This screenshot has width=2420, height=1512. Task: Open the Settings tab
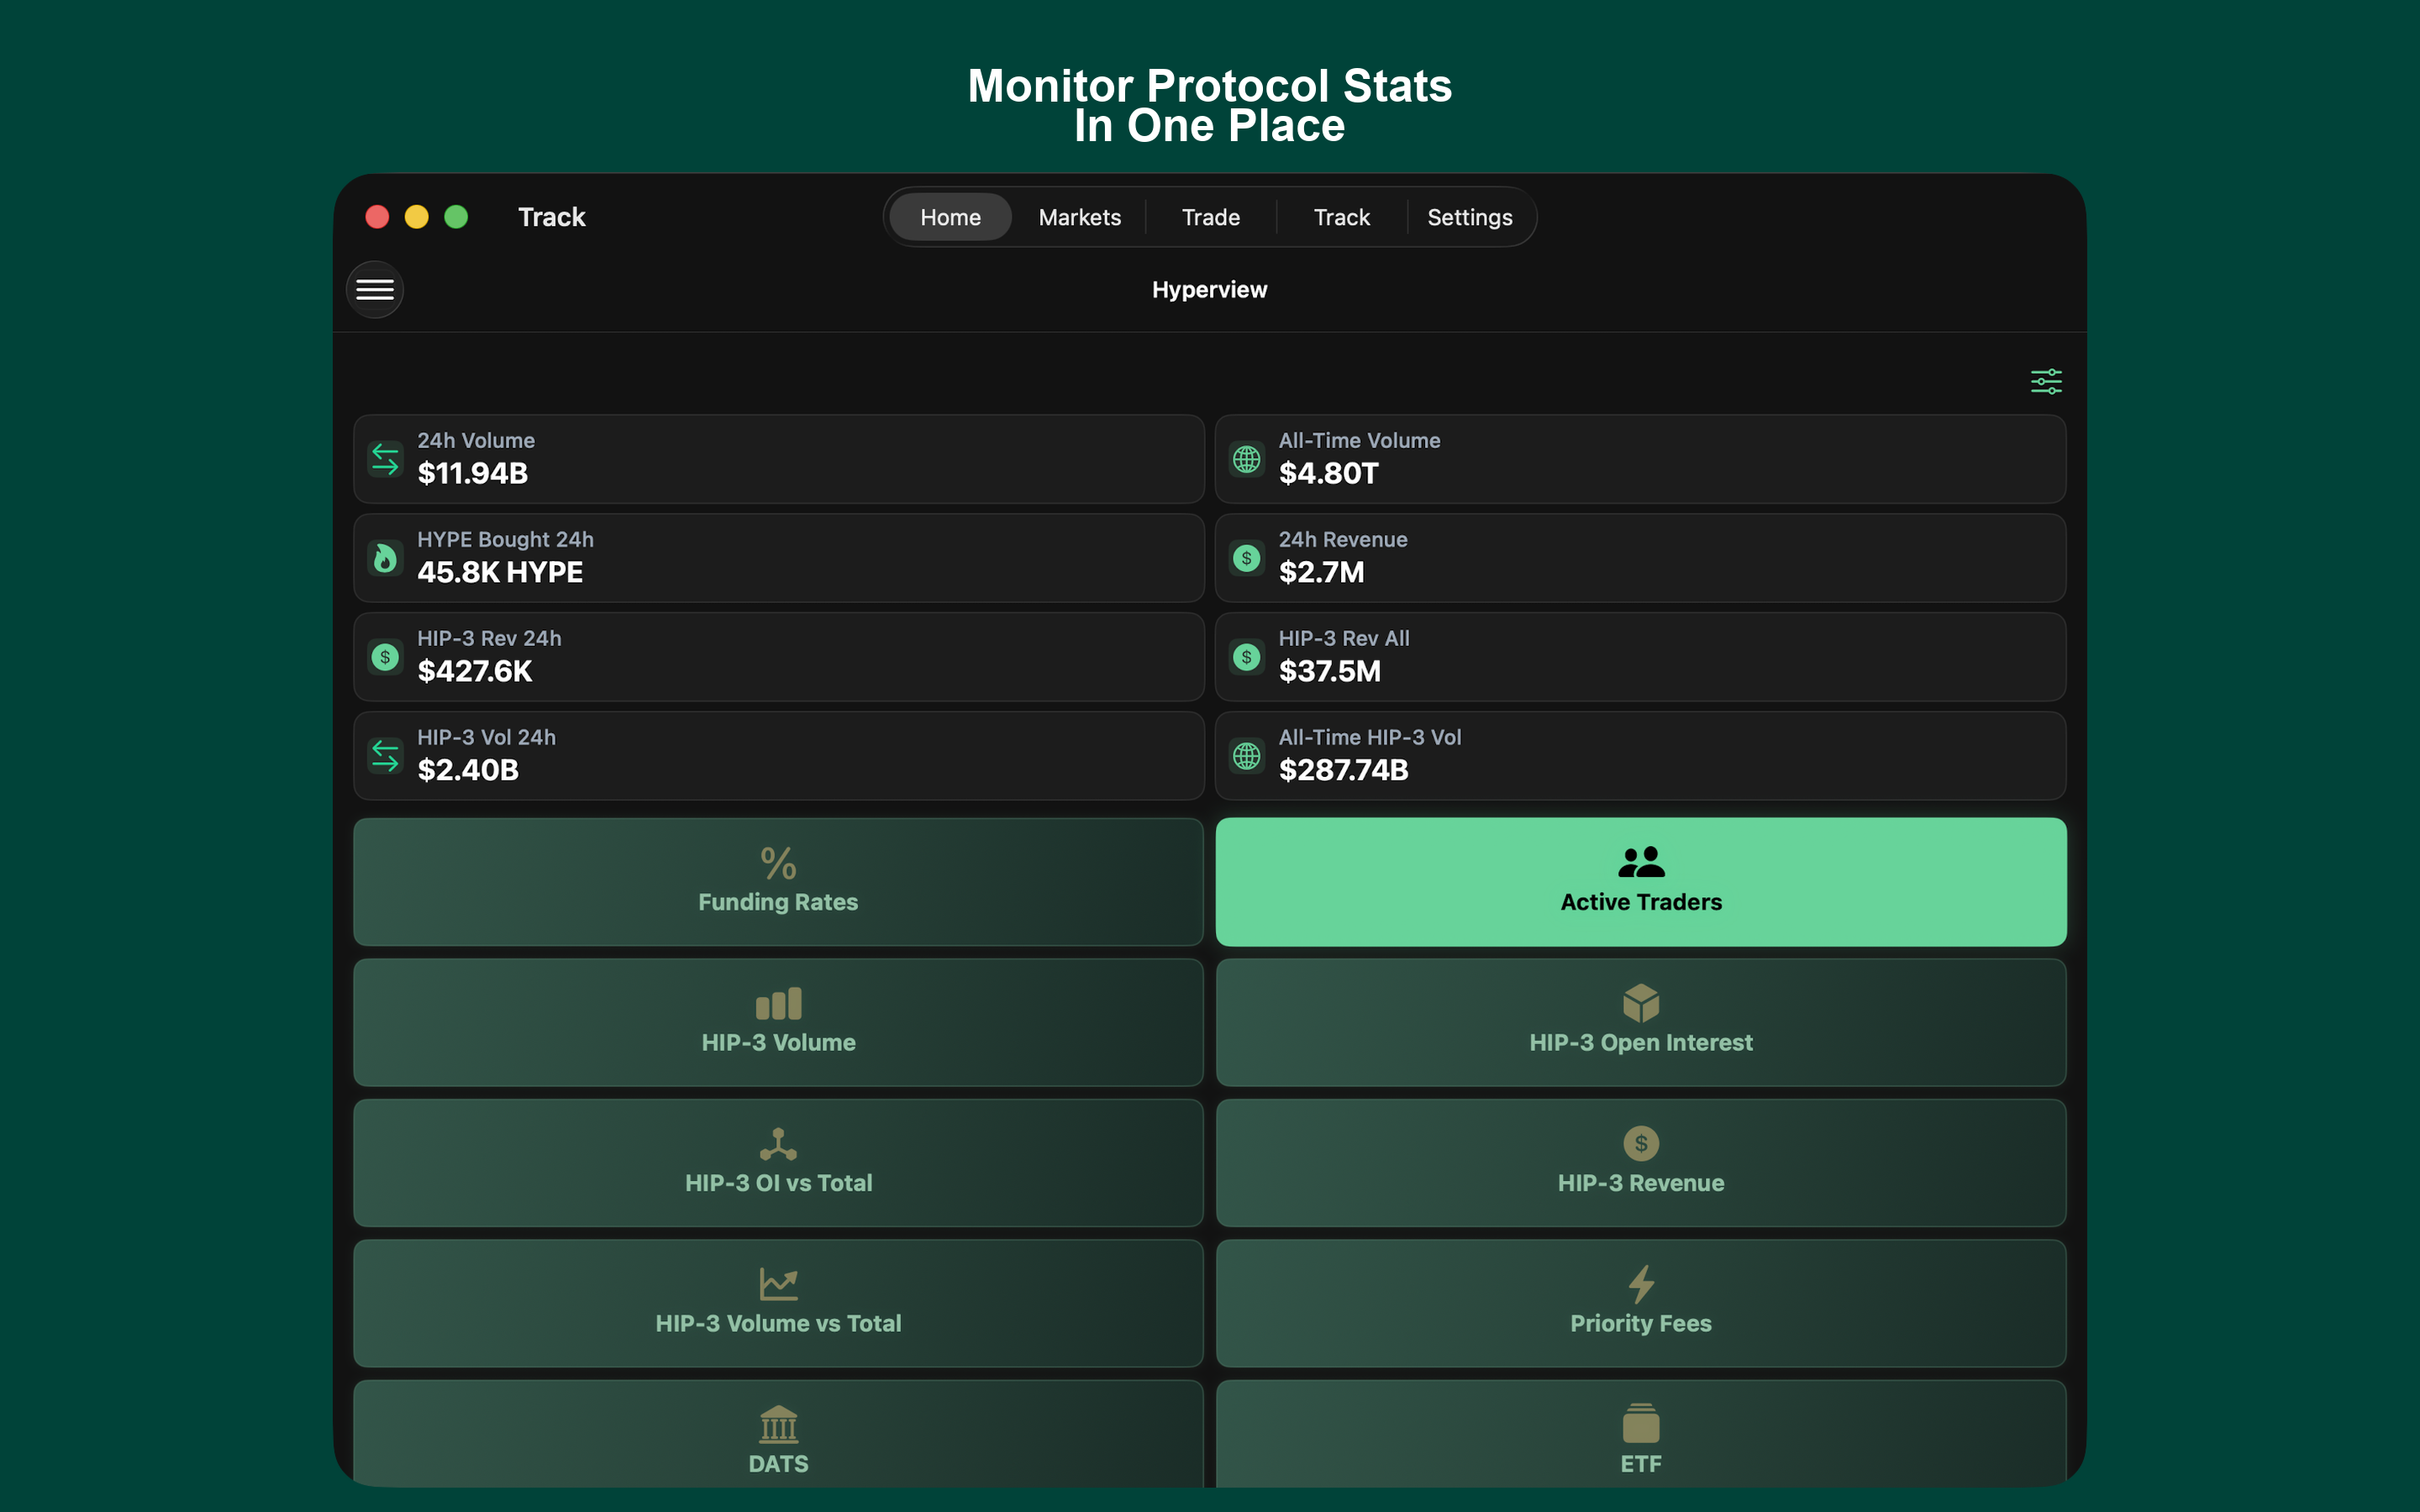tap(1470, 217)
